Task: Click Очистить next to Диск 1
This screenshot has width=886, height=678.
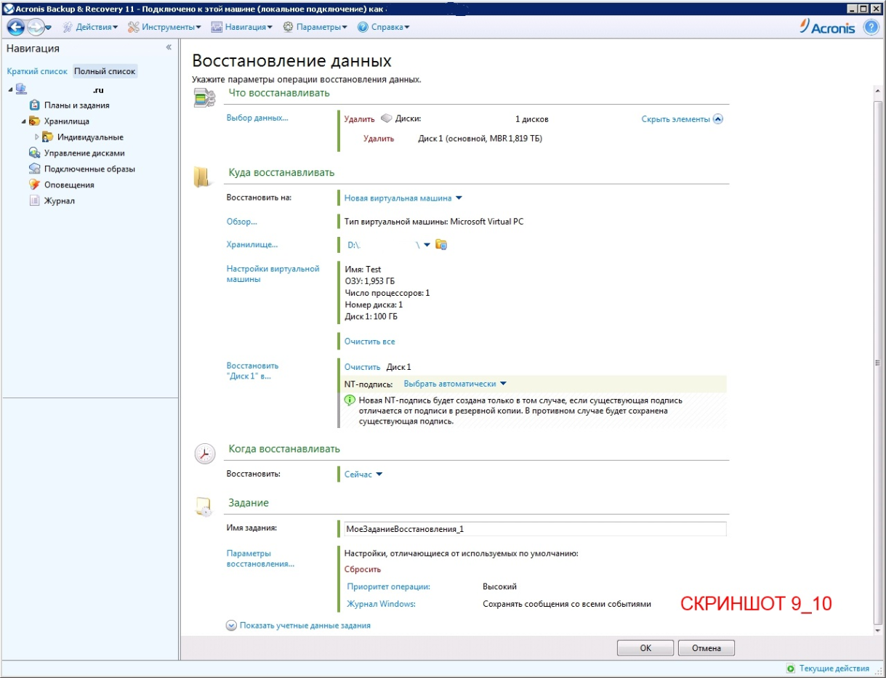Action: click(363, 367)
